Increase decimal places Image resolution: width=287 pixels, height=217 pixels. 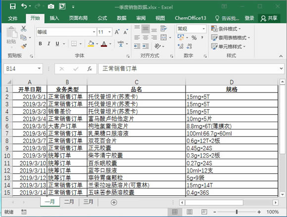coord(181,46)
